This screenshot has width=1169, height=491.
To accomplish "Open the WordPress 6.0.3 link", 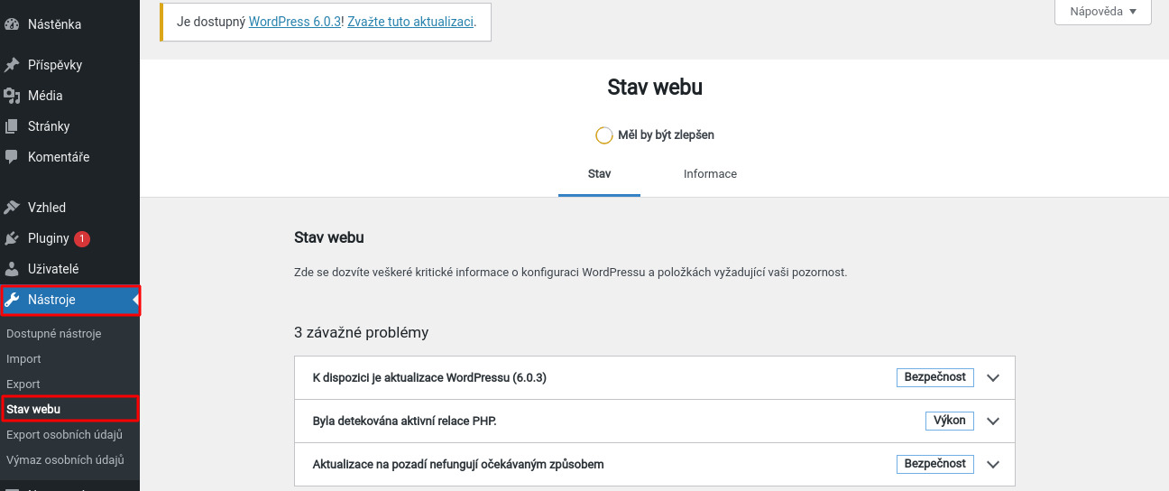I will pyautogui.click(x=295, y=21).
